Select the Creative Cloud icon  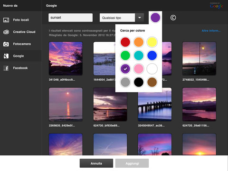[x=6, y=32]
